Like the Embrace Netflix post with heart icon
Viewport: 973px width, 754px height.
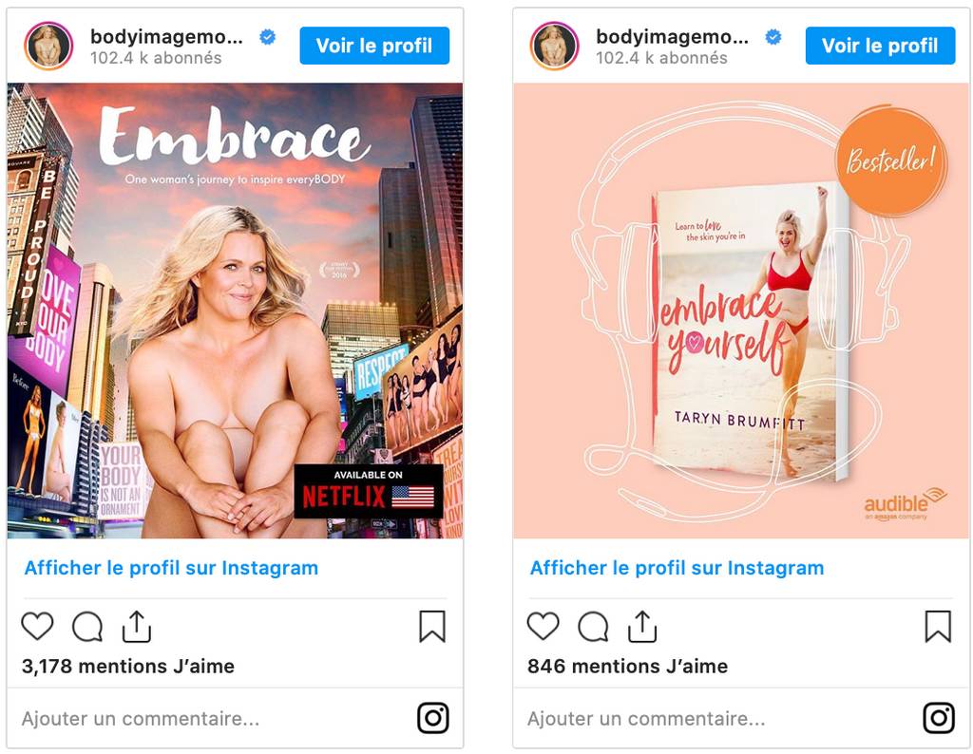tap(37, 626)
